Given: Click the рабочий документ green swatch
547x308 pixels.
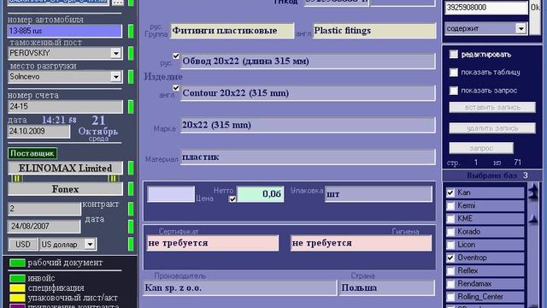Looking at the screenshot, I should 17,263.
